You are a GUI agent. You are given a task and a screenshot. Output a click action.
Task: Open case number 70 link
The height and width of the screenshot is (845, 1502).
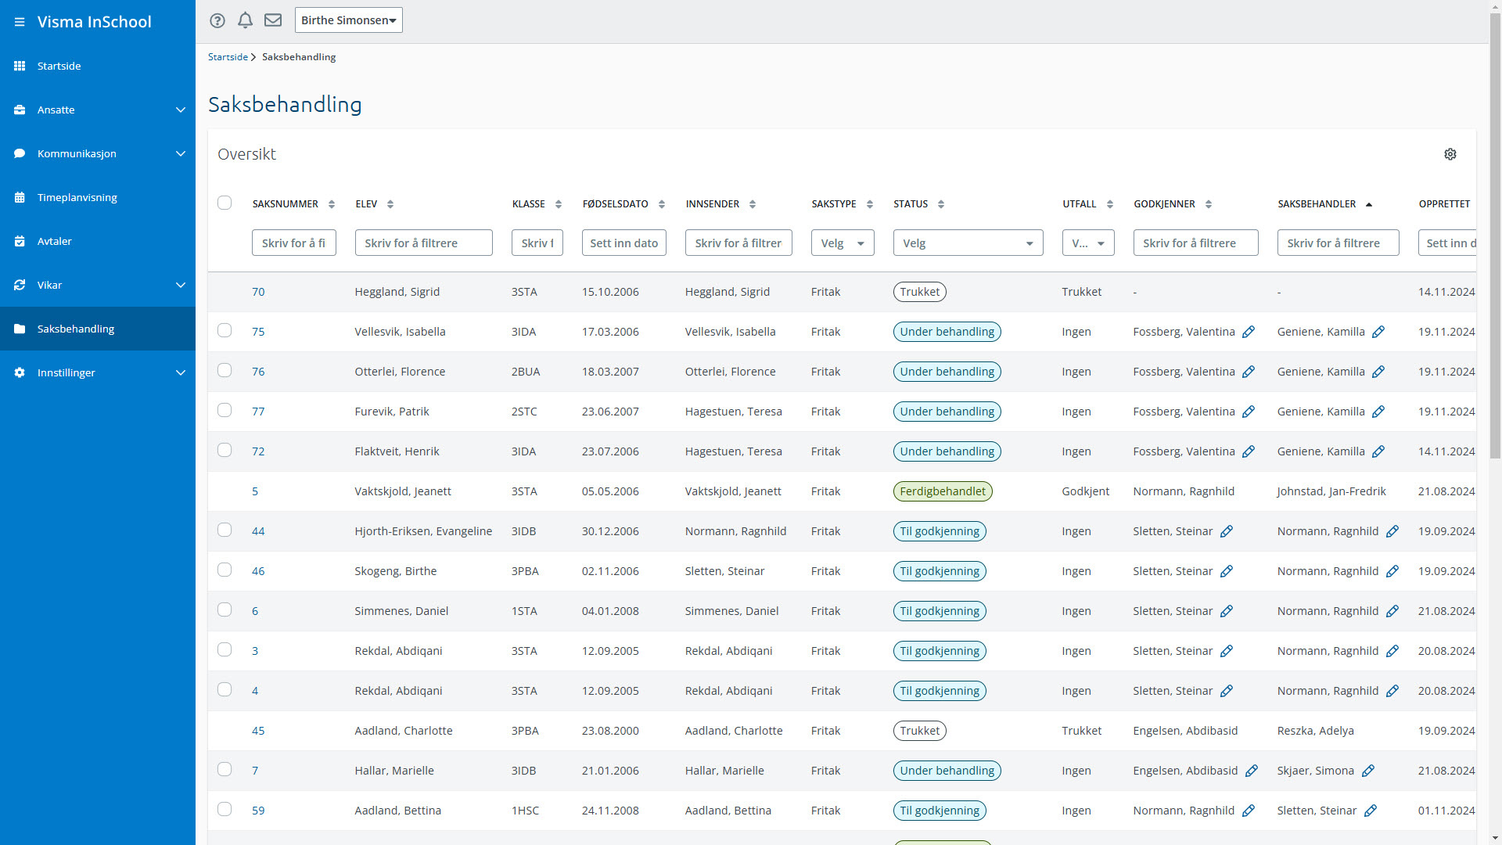pos(258,292)
